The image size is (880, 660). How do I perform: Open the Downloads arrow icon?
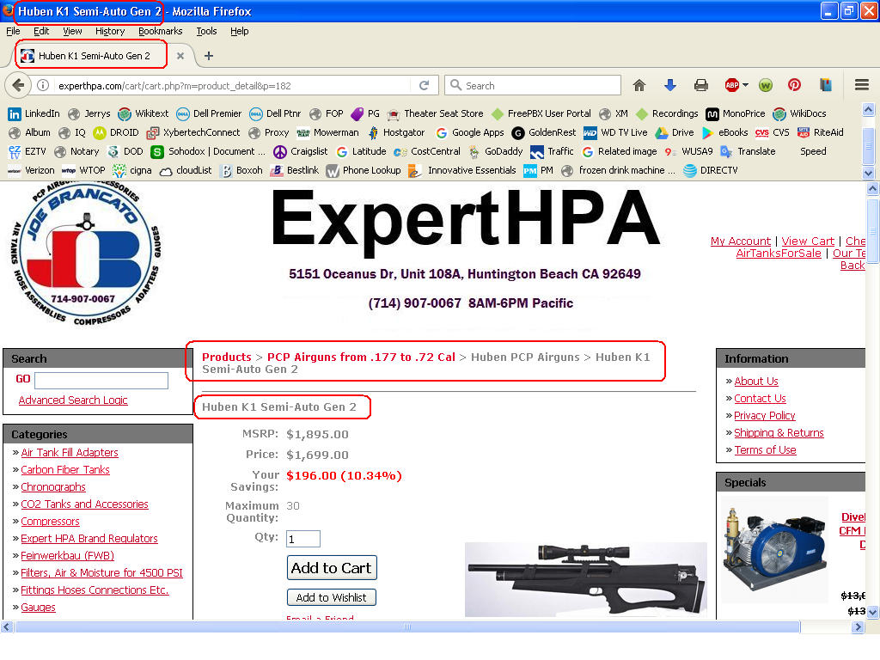[x=670, y=85]
